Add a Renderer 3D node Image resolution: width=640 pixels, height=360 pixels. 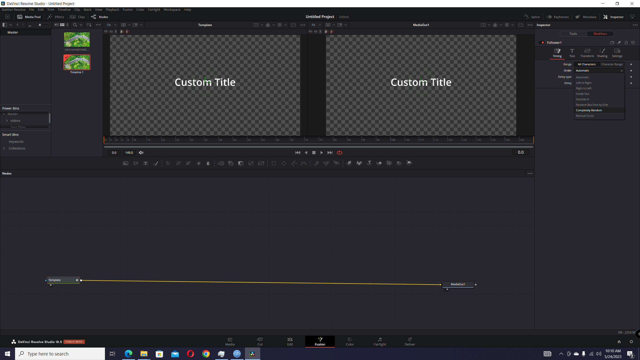tap(409, 163)
